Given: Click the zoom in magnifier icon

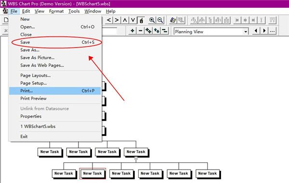Looking at the screenshot, I should pos(152,20).
